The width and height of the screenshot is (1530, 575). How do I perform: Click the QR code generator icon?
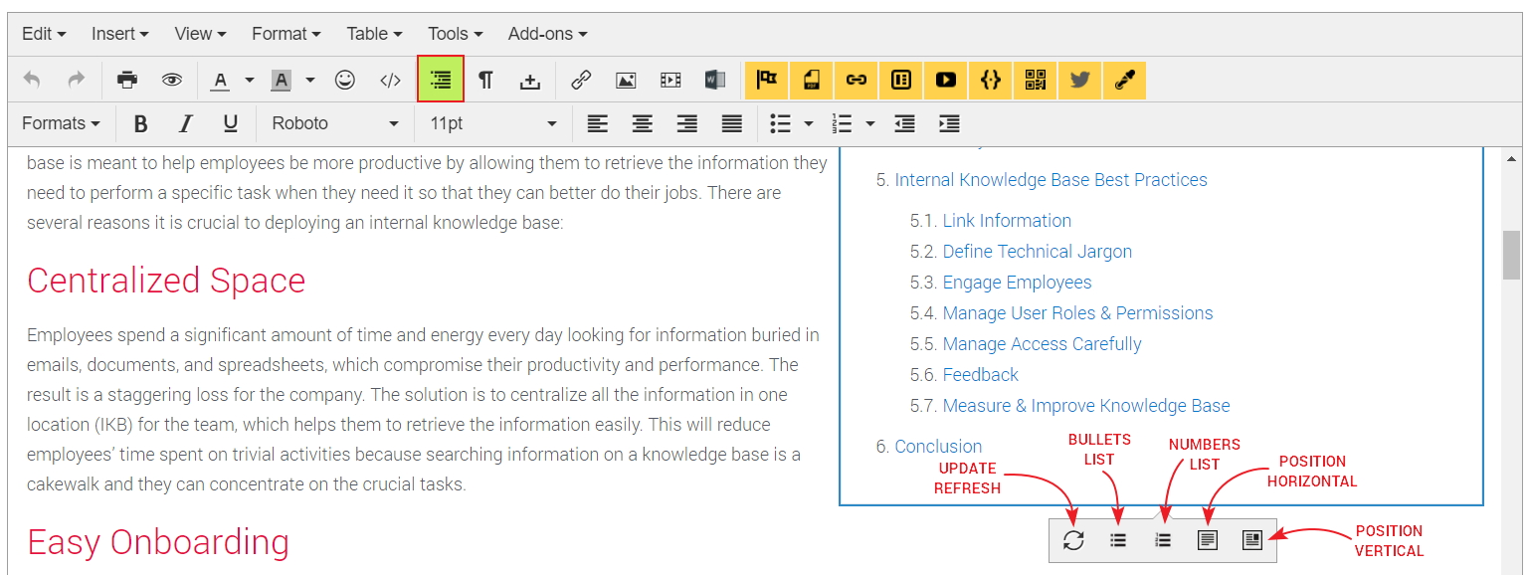[x=1035, y=80]
